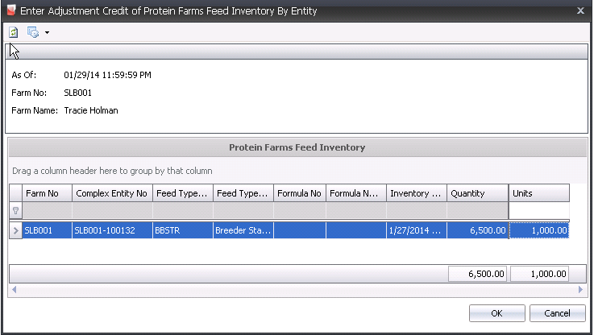Click the Inventory date column header
Image resolution: width=594 pixels, height=335 pixels.
pos(417,193)
